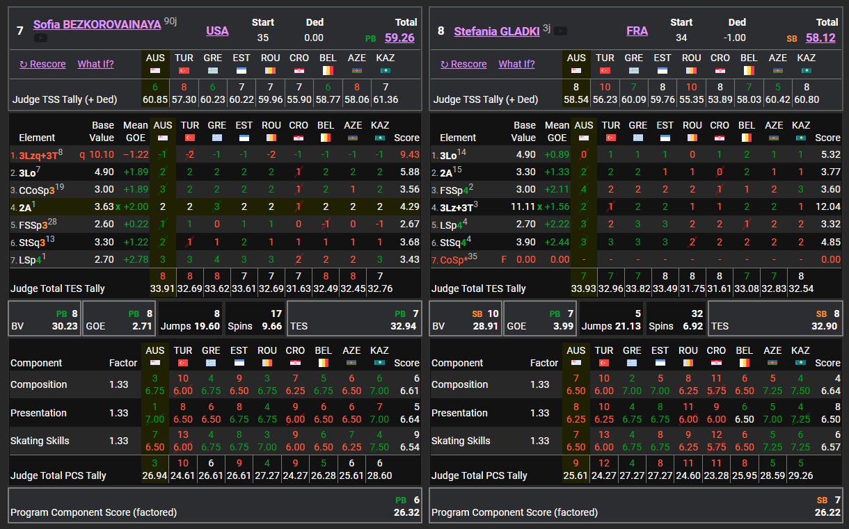Image resolution: width=849 pixels, height=529 pixels.
Task: Open YouTube video icon beside Stefania Gladki
Action: point(560,31)
